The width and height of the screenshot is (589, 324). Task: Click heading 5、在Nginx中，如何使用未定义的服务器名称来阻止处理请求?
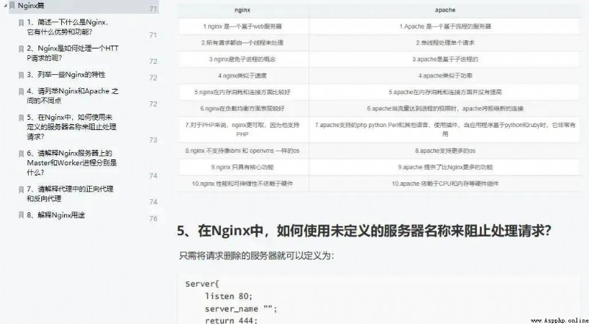[364, 231]
